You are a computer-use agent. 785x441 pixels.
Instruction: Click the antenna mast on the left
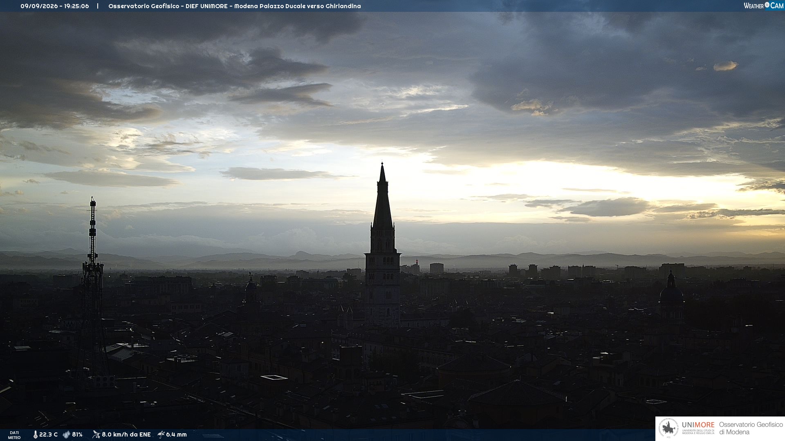pyautogui.click(x=92, y=261)
